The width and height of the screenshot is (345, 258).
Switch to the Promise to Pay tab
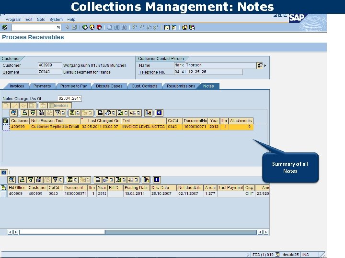[x=73, y=86]
